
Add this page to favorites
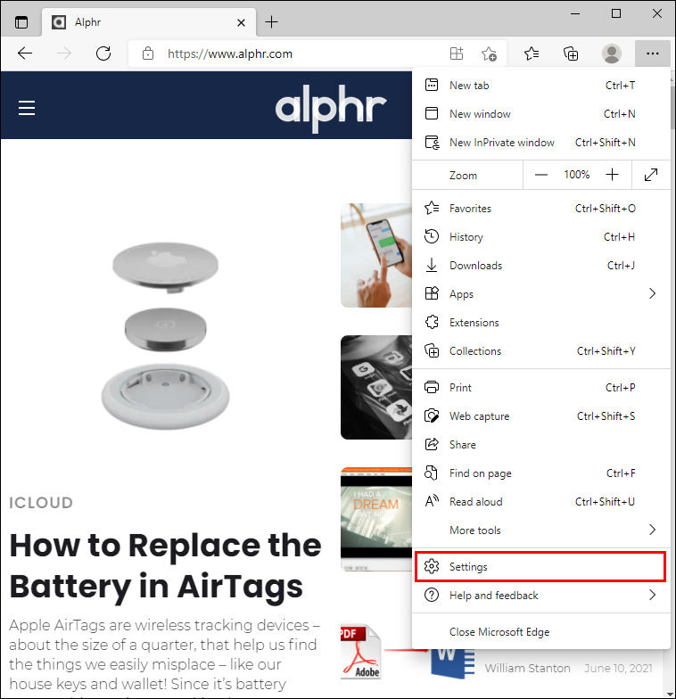pos(489,53)
